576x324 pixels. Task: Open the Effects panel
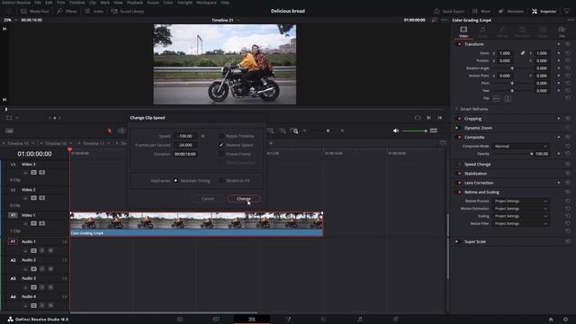[x=67, y=12]
